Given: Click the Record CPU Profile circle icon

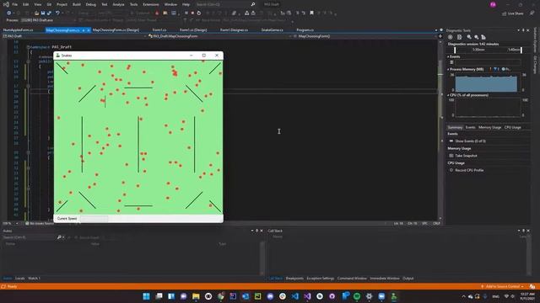Looking at the screenshot, I should click(451, 170).
